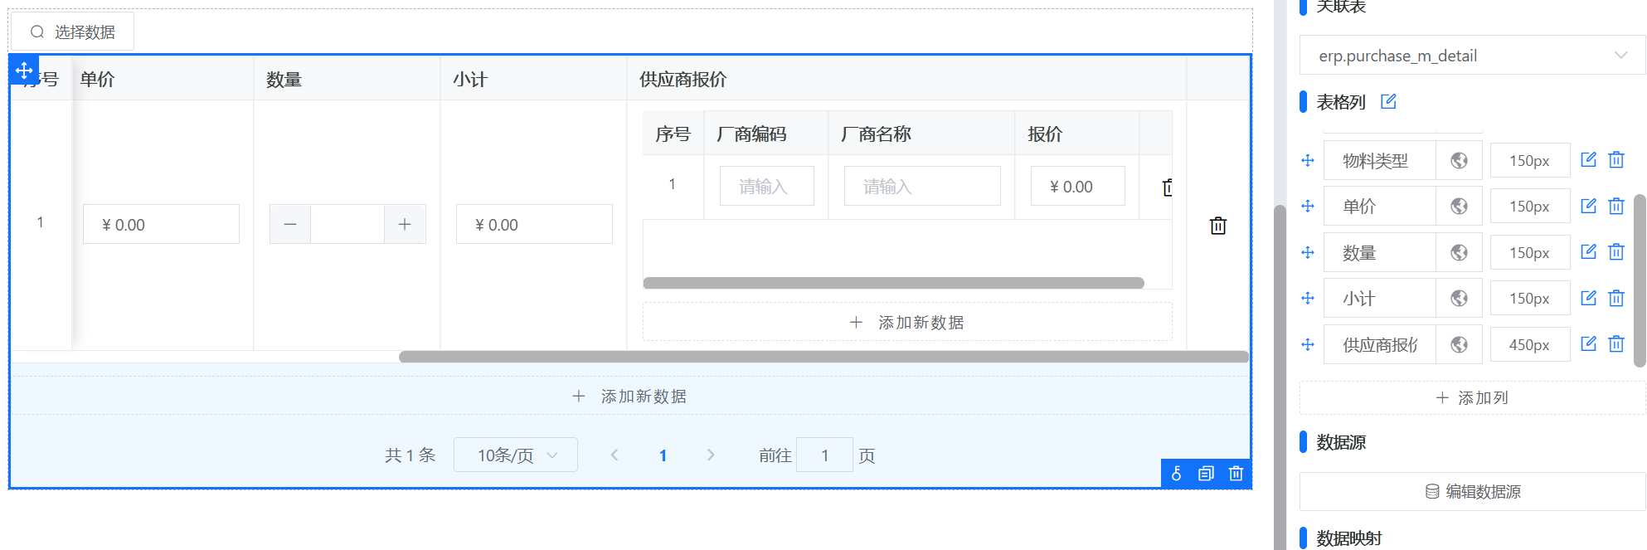Viewport: 1647px width, 550px height.
Task: Increase quantity with the plus stepper
Action: [x=405, y=225]
